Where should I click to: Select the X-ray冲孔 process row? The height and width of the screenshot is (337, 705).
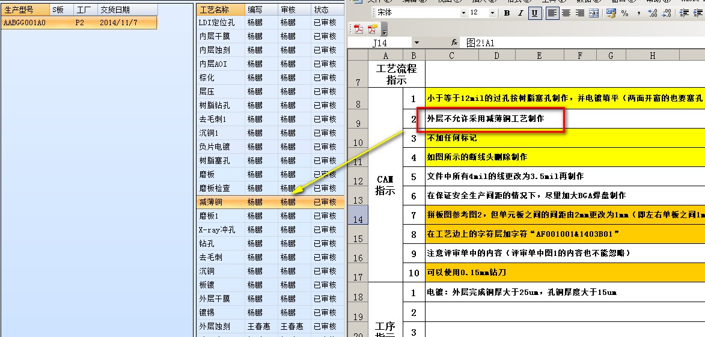pos(271,229)
